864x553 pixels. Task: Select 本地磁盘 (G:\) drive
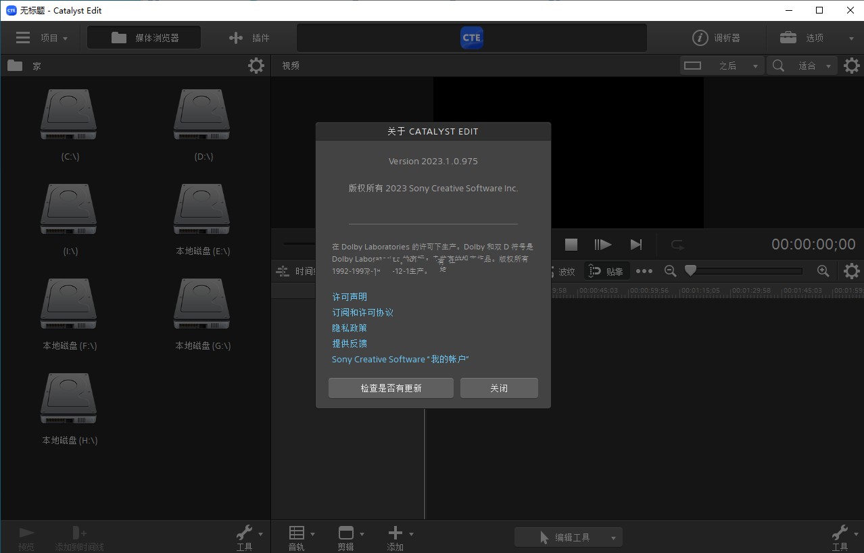tap(202, 314)
